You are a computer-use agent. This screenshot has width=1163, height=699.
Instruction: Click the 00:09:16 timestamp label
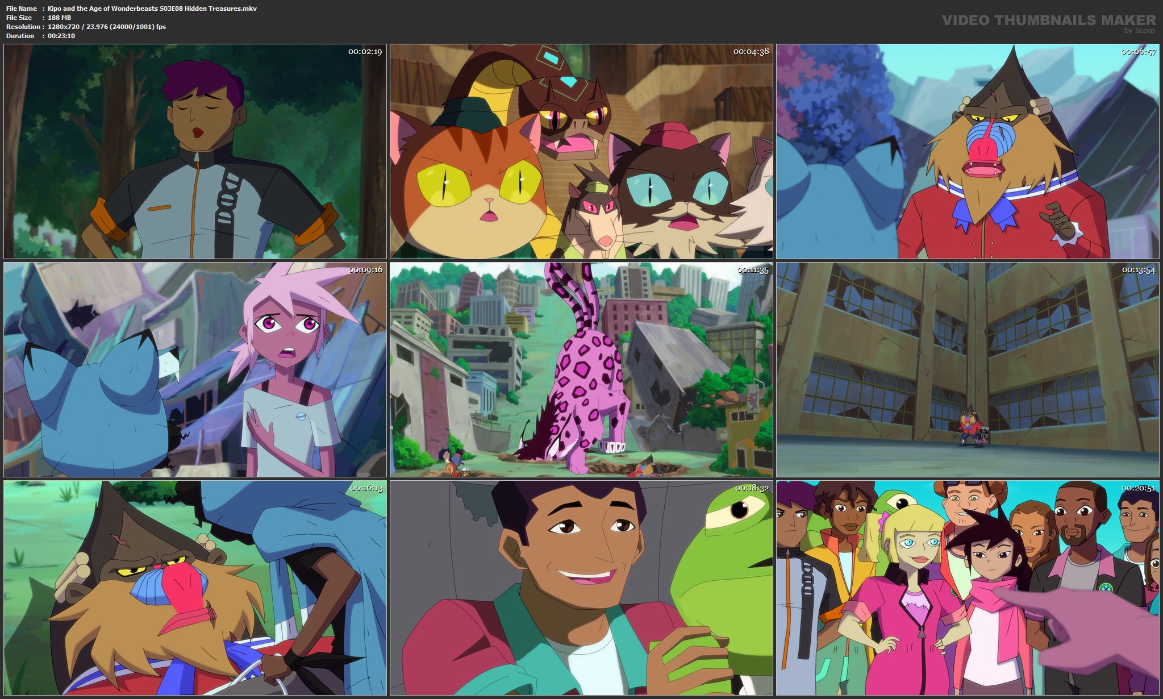(x=366, y=270)
